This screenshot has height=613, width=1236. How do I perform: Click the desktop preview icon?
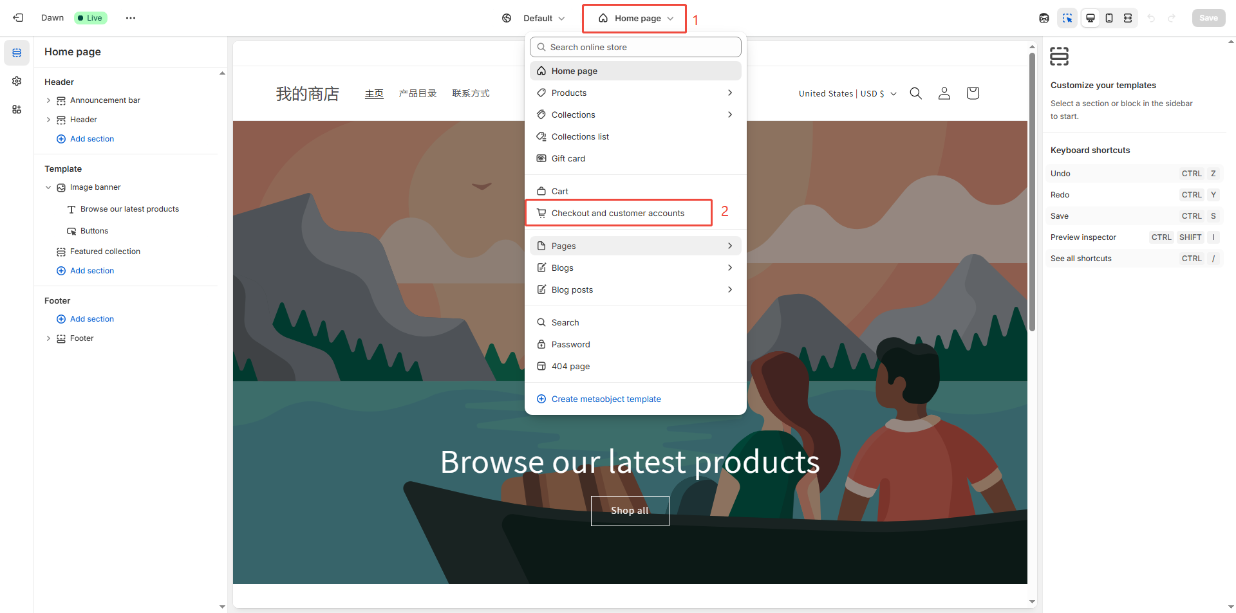pos(1090,18)
